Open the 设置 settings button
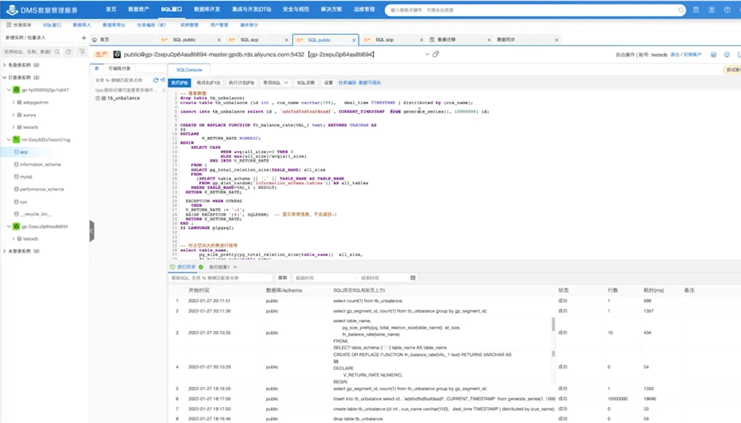Viewport: 741px width, 423px height. pos(328,83)
